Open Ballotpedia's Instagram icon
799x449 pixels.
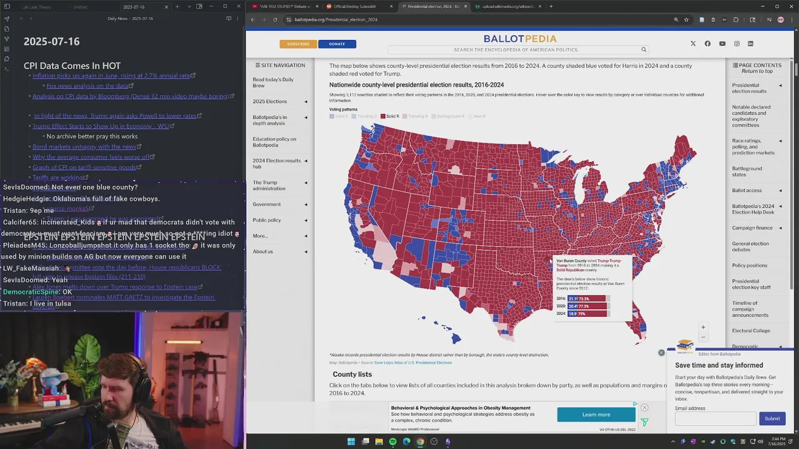[x=737, y=44]
